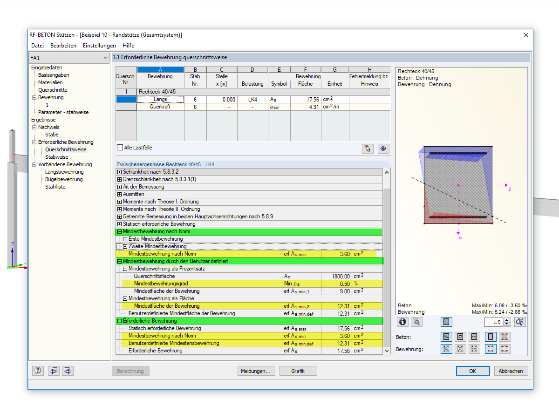Select Beton red-corner-points icon
This screenshot has width=559, height=419.
point(491,337)
